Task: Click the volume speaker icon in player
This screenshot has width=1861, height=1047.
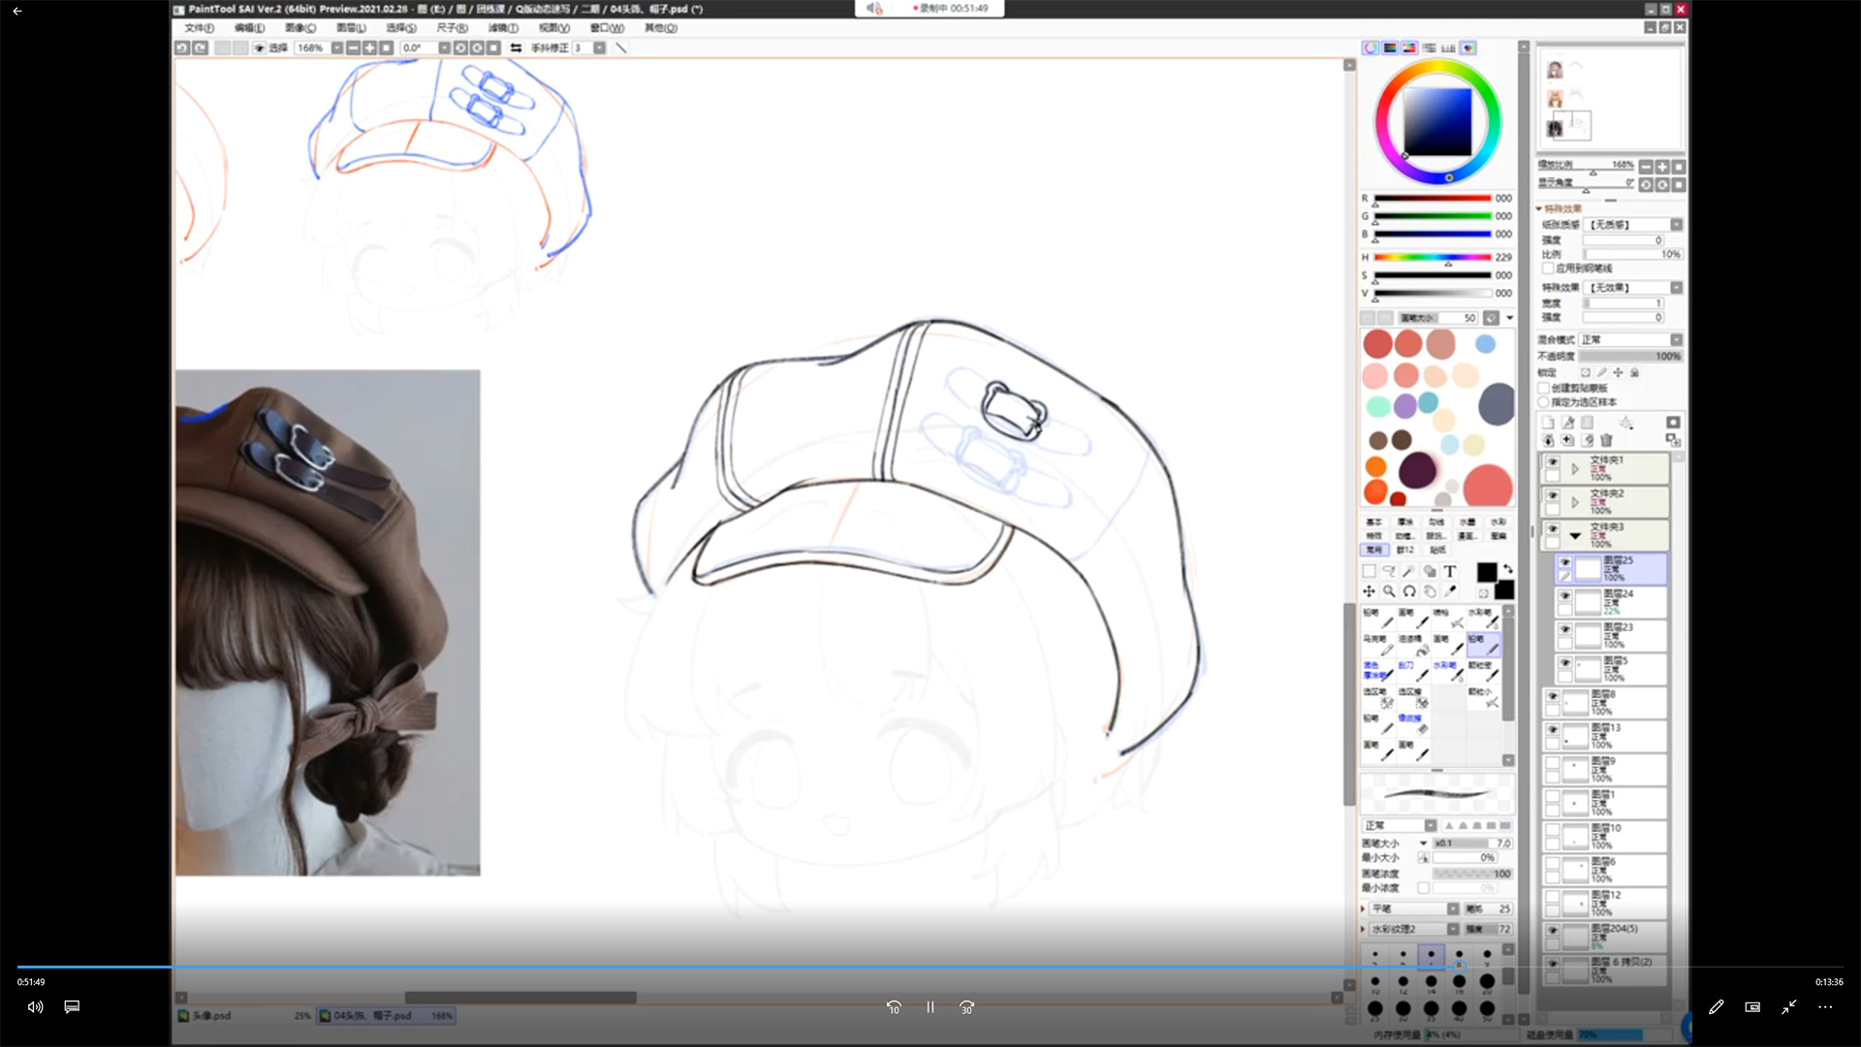Action: pos(35,1007)
